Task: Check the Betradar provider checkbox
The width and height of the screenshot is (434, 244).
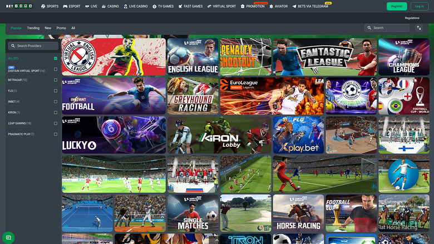Action: [56, 80]
